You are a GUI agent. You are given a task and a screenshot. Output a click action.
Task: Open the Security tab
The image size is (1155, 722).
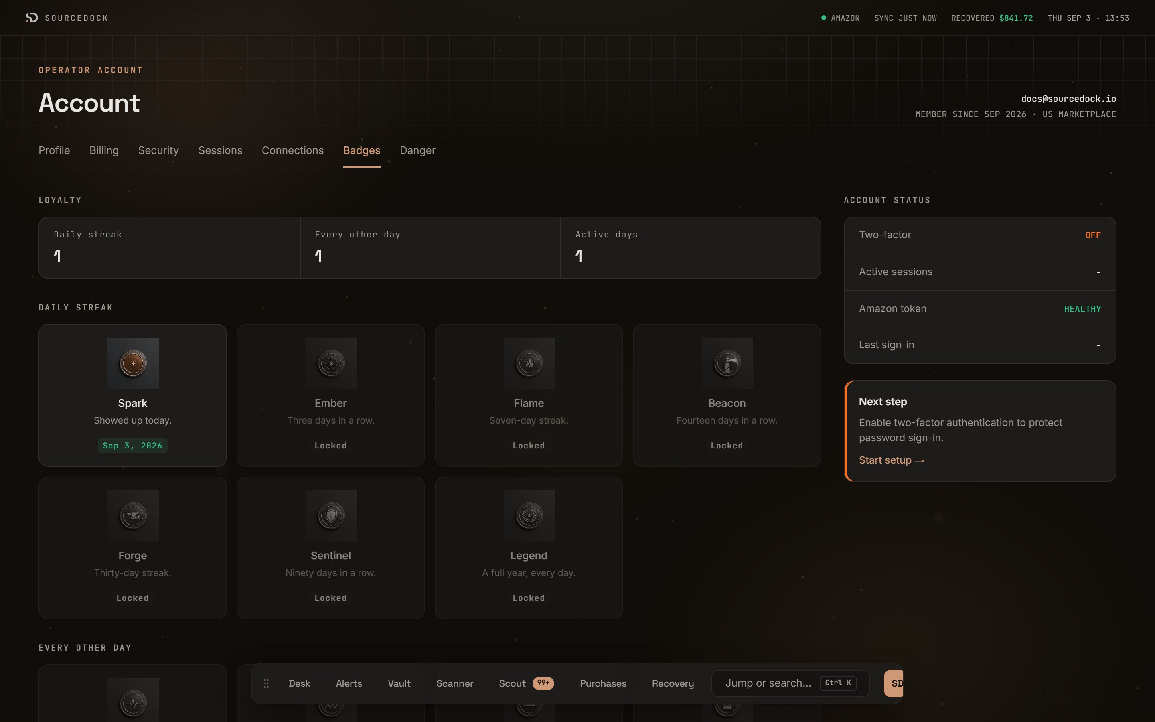click(158, 150)
